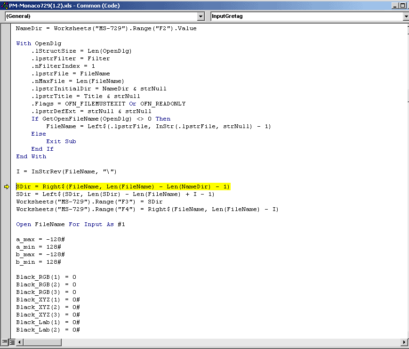409x349 pixels.
Task: Click the 'b_max = -128#' line
Action: click(x=40, y=254)
